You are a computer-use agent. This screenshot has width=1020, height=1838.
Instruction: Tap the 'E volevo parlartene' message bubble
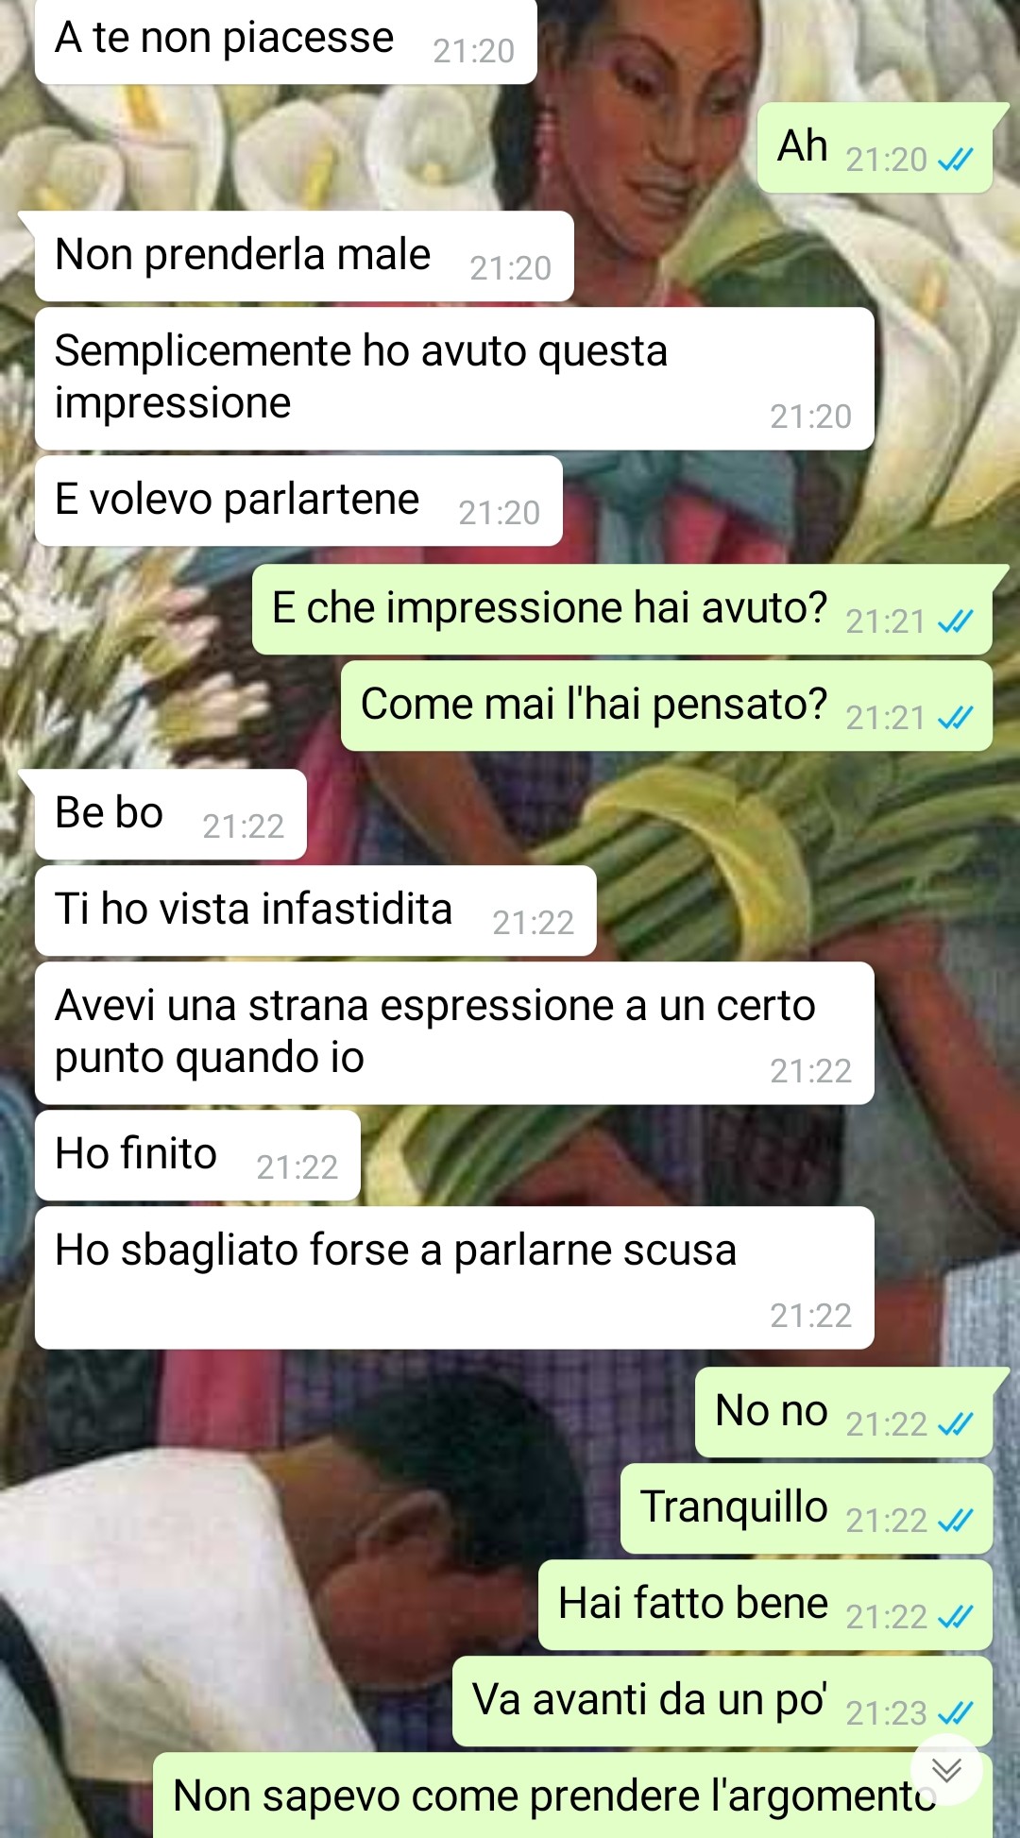[298, 501]
